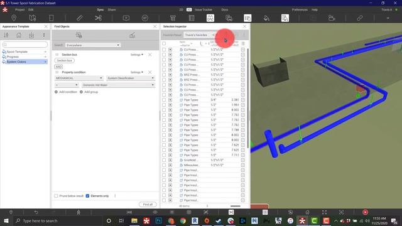Image resolution: width=402 pixels, height=226 pixels.
Task: Open the System Classification property dropdown
Action: (131, 78)
